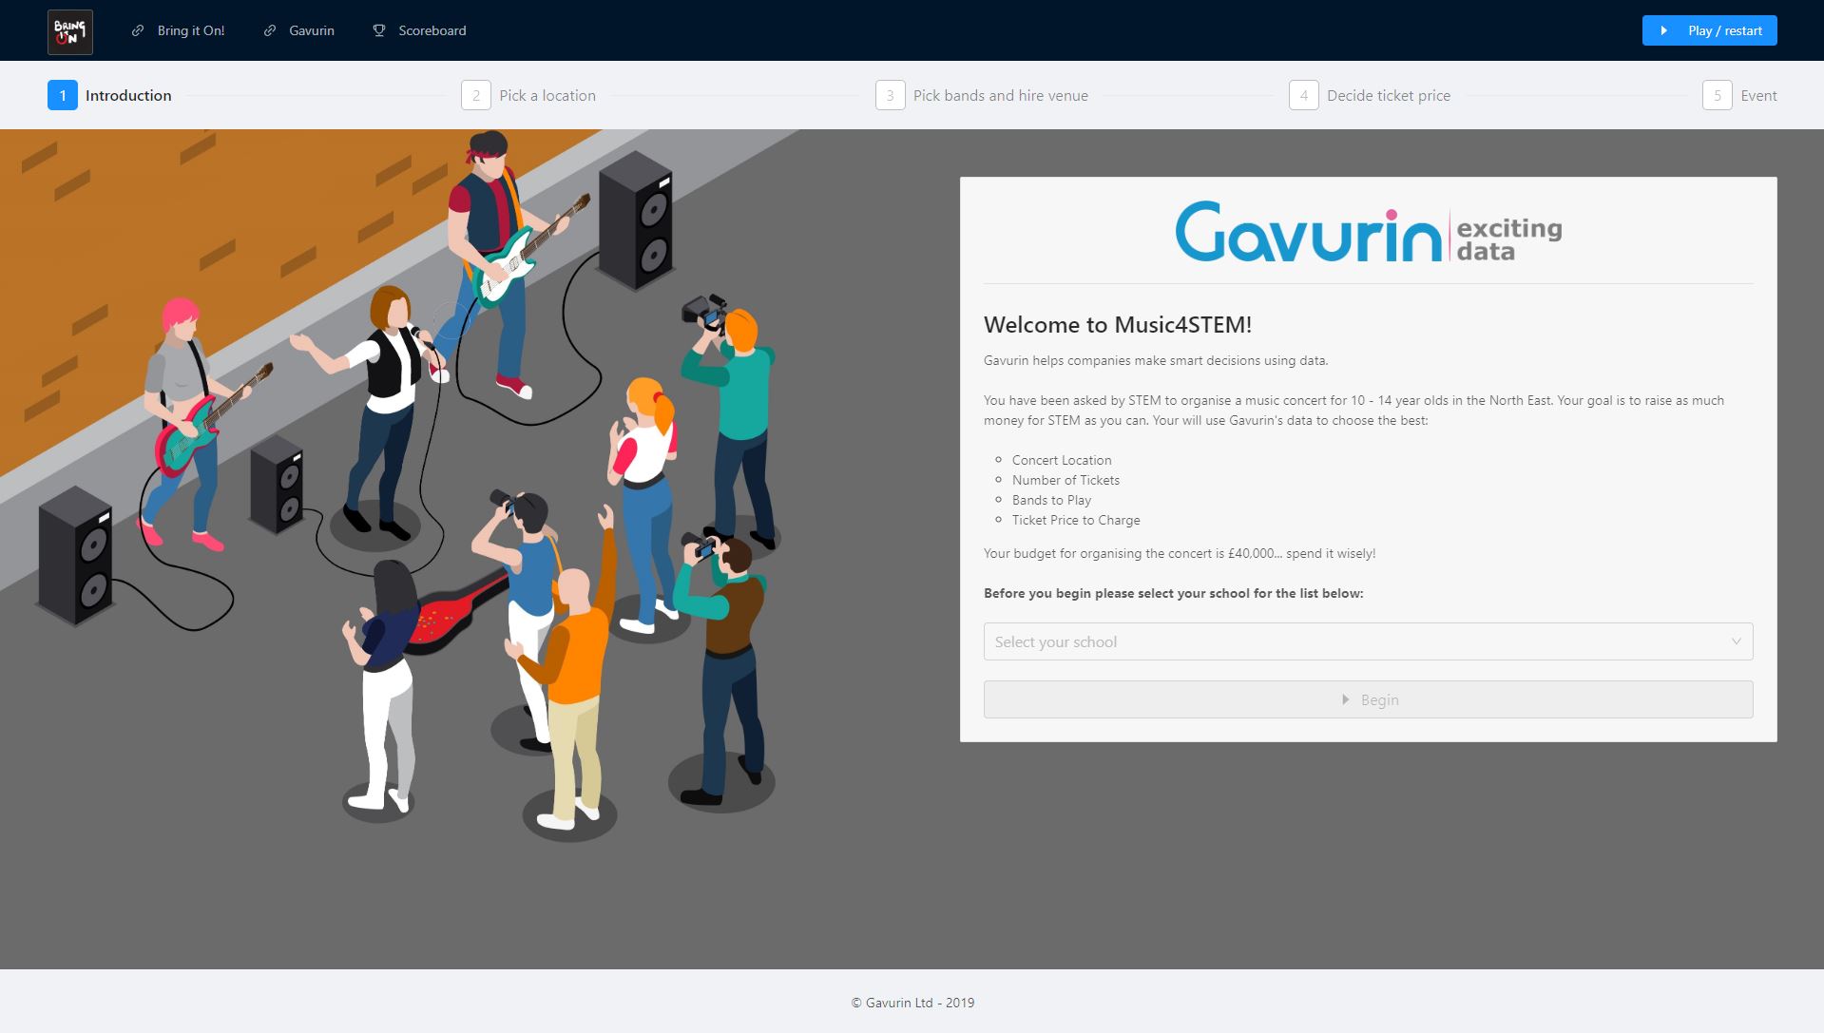Click the Begin button

(1368, 699)
